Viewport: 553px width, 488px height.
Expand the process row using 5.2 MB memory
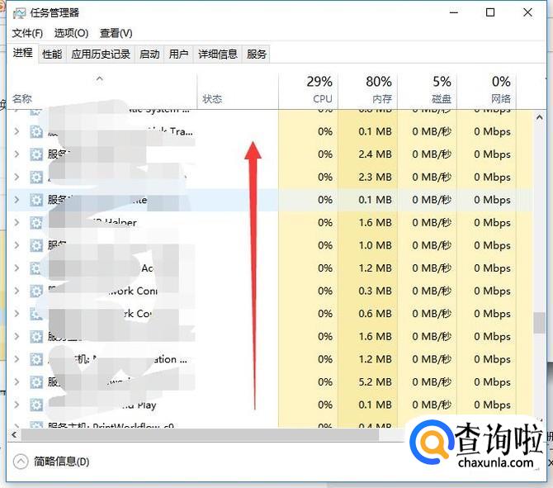(x=17, y=381)
